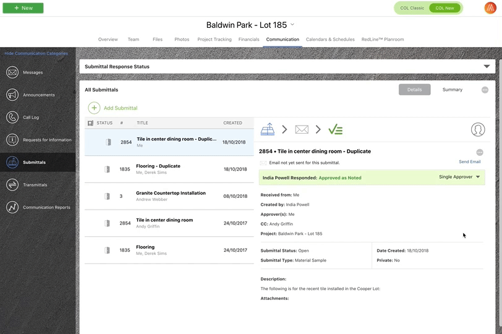Click the Add Submittal link text

[121, 108]
